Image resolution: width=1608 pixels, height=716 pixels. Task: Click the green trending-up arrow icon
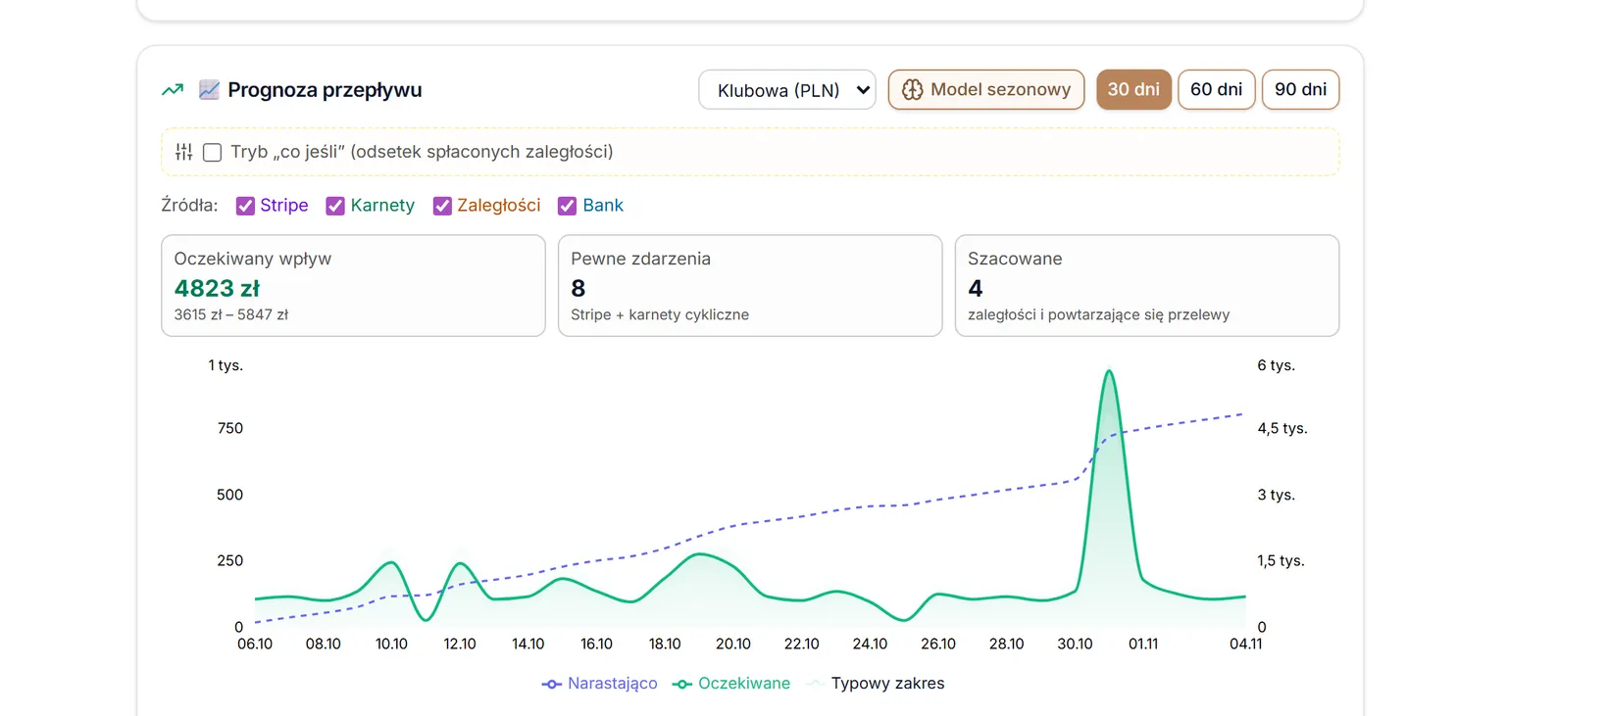coord(173,90)
